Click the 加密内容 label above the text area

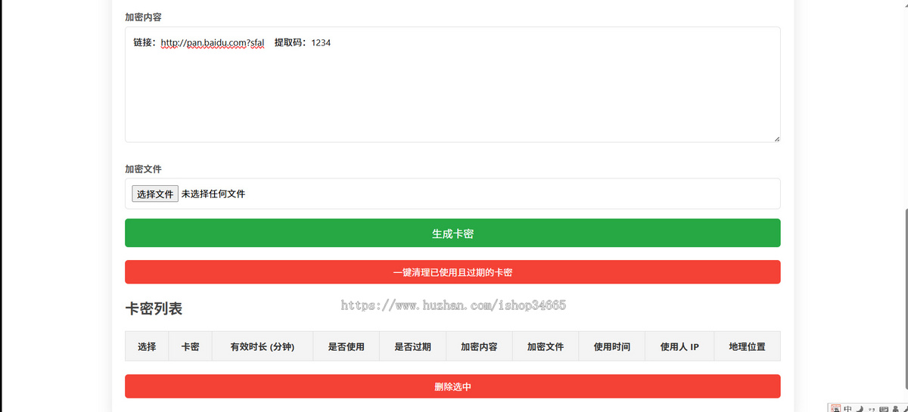click(x=143, y=17)
